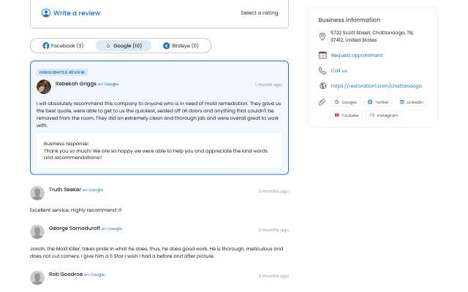The height and width of the screenshot is (292, 468).
Task: Click the 5722 Scott Street address text
Action: pyautogui.click(x=372, y=36)
